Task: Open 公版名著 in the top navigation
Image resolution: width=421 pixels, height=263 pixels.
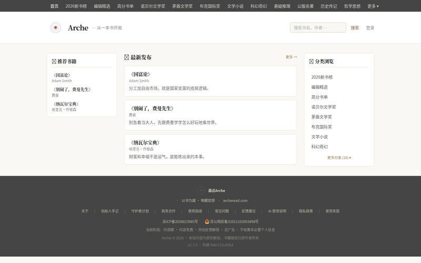Action: [x=305, y=6]
